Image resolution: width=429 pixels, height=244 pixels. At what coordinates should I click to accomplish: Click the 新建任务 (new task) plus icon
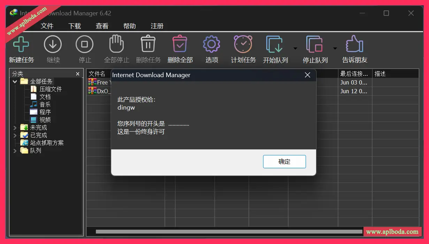point(21,44)
